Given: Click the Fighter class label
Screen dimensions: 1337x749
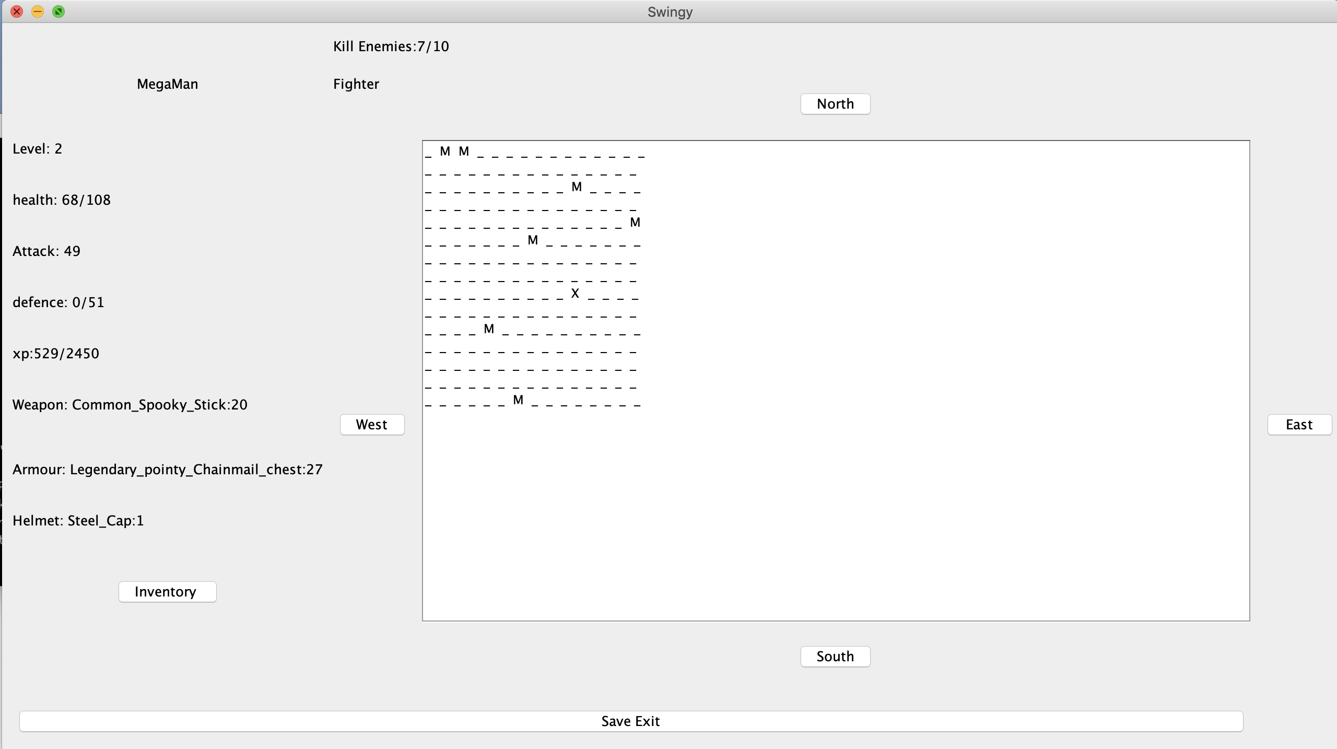Looking at the screenshot, I should 356,84.
